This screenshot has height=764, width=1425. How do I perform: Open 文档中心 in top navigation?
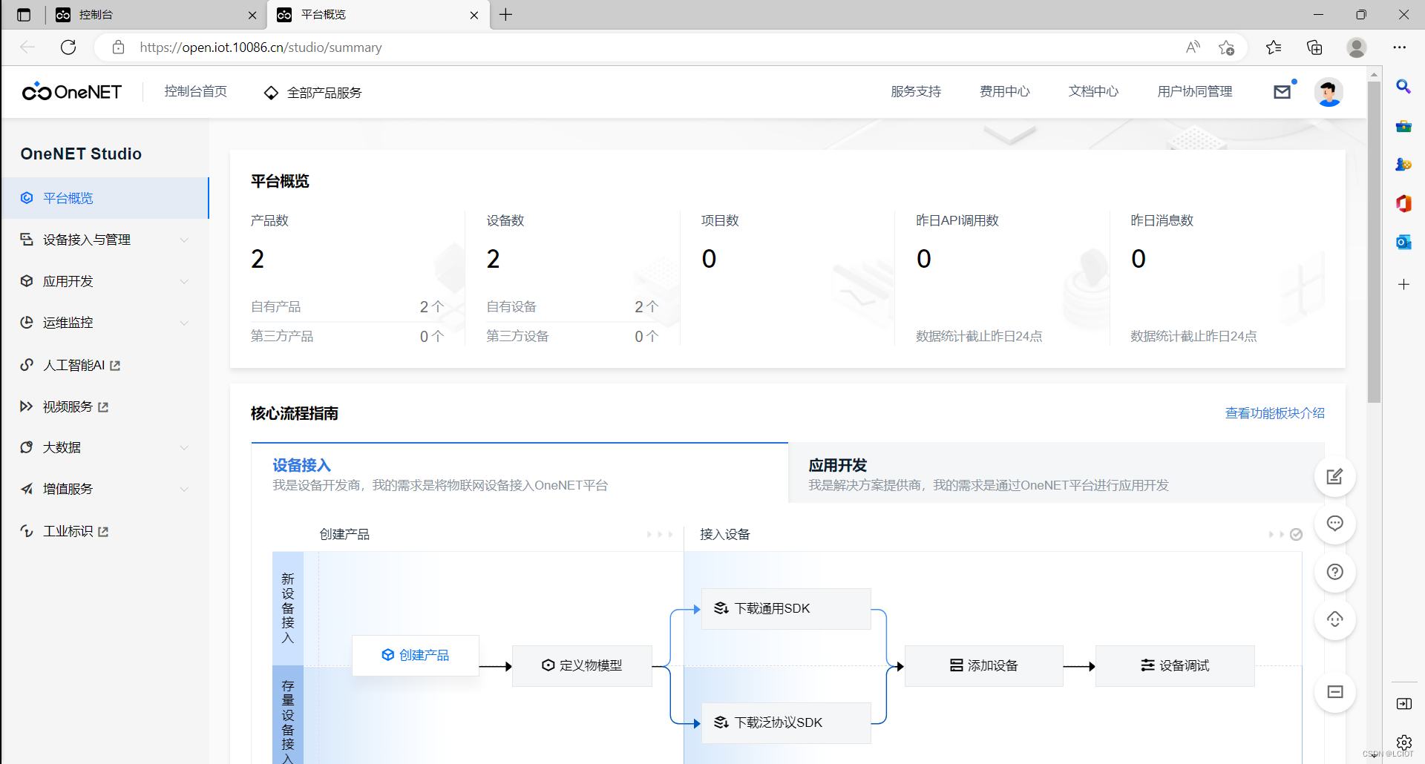[x=1094, y=91]
